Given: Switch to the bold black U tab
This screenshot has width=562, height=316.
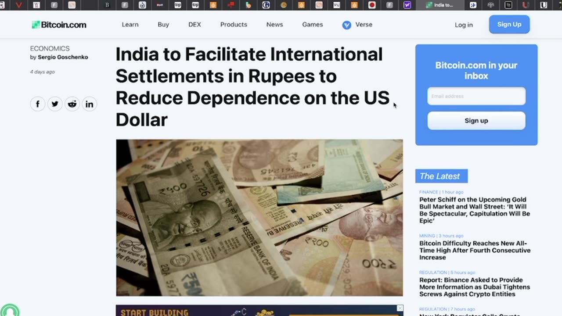Looking at the screenshot, I should coord(544,5).
